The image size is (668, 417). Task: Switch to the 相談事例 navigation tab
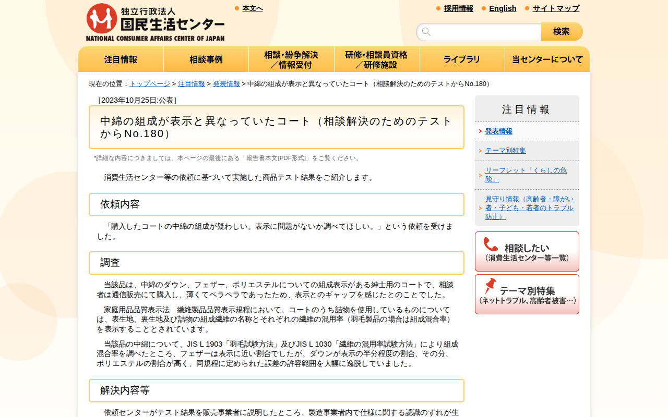coord(206,59)
